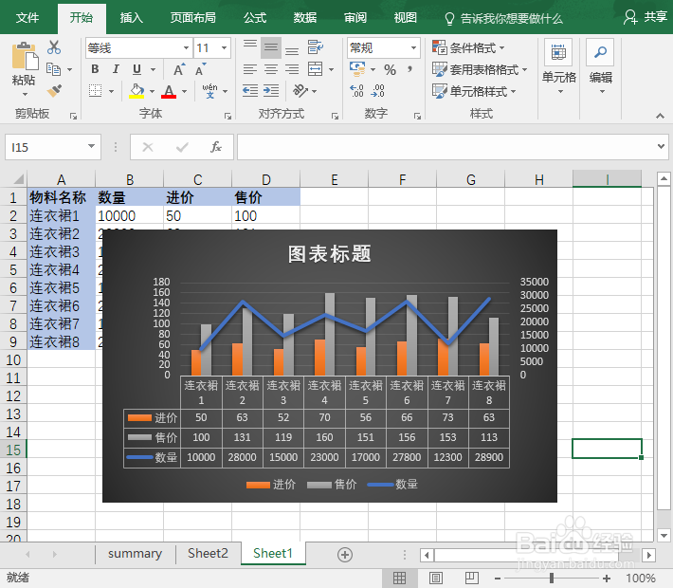Collapse the ribbon with the caret
The width and height of the screenshot is (673, 588).
pyautogui.click(x=660, y=116)
